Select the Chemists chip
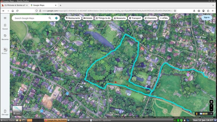This screenshot has width=217, height=122. (x=151, y=18)
